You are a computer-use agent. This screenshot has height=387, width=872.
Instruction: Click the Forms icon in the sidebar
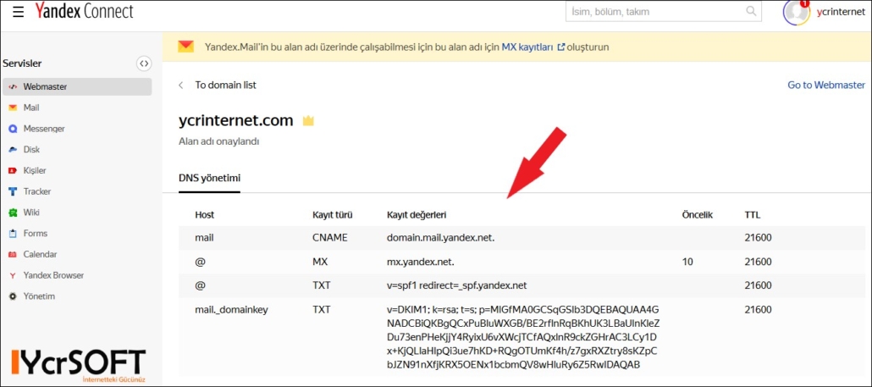(14, 234)
